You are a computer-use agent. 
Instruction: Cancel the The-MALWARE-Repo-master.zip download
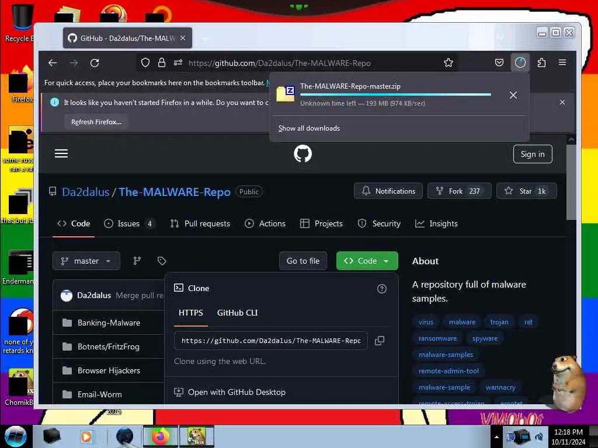click(x=513, y=95)
